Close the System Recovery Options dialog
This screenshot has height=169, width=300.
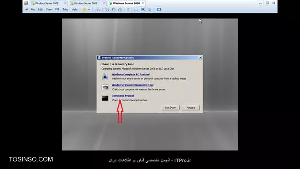(x=200, y=58)
